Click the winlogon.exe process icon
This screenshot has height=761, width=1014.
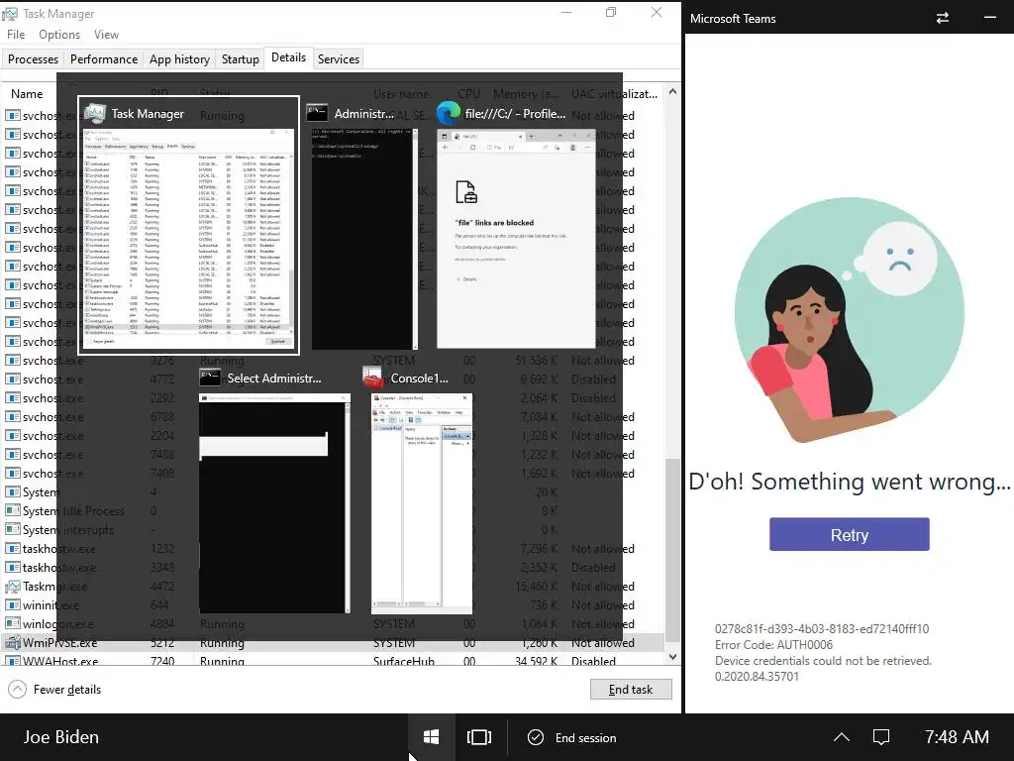tap(12, 624)
